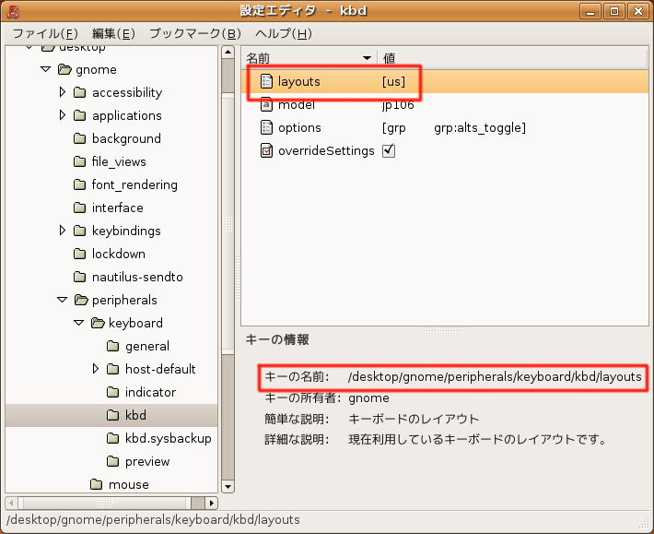Screen dimensions: 654x534
Task: Open the ファイル(F) menu
Action: click(42, 34)
